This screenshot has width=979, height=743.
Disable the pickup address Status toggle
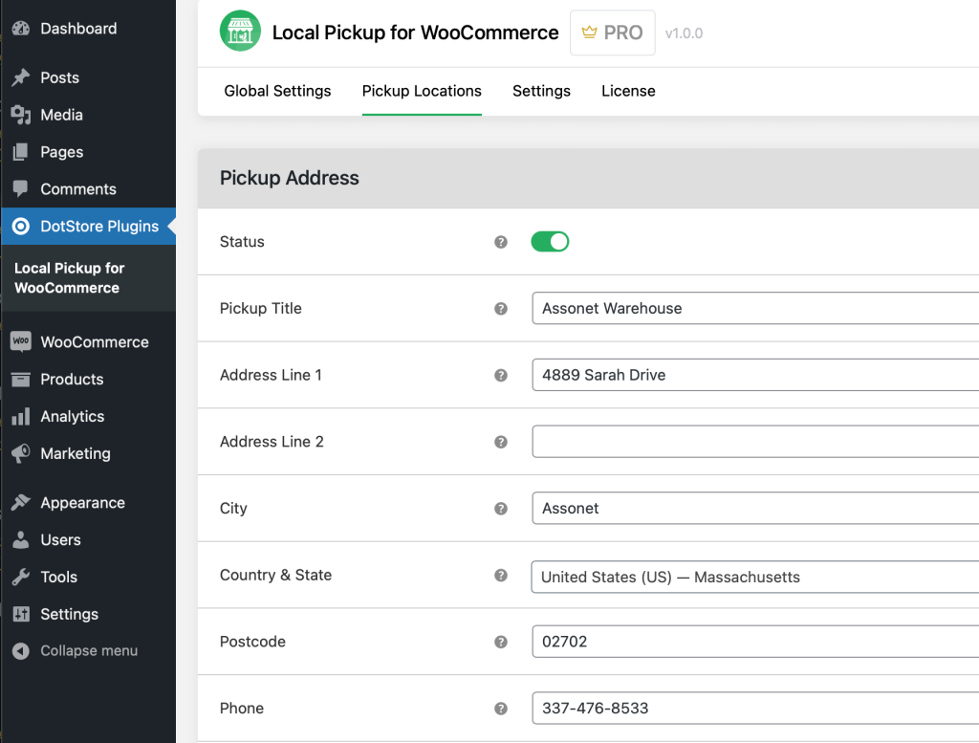click(550, 241)
